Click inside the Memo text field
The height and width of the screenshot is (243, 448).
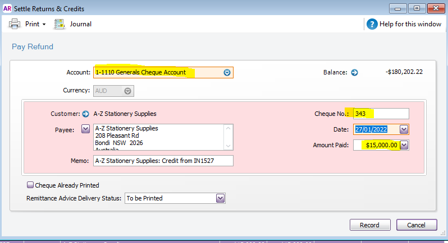163,161
